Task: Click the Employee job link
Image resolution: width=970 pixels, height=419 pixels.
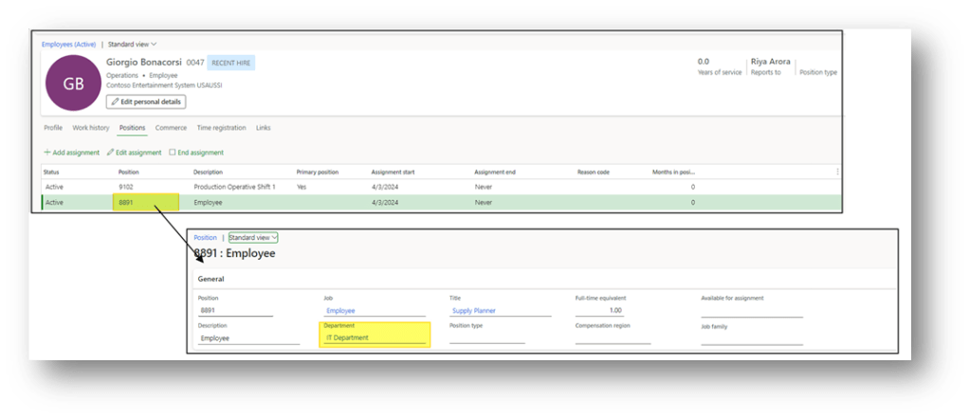Action: pos(341,310)
